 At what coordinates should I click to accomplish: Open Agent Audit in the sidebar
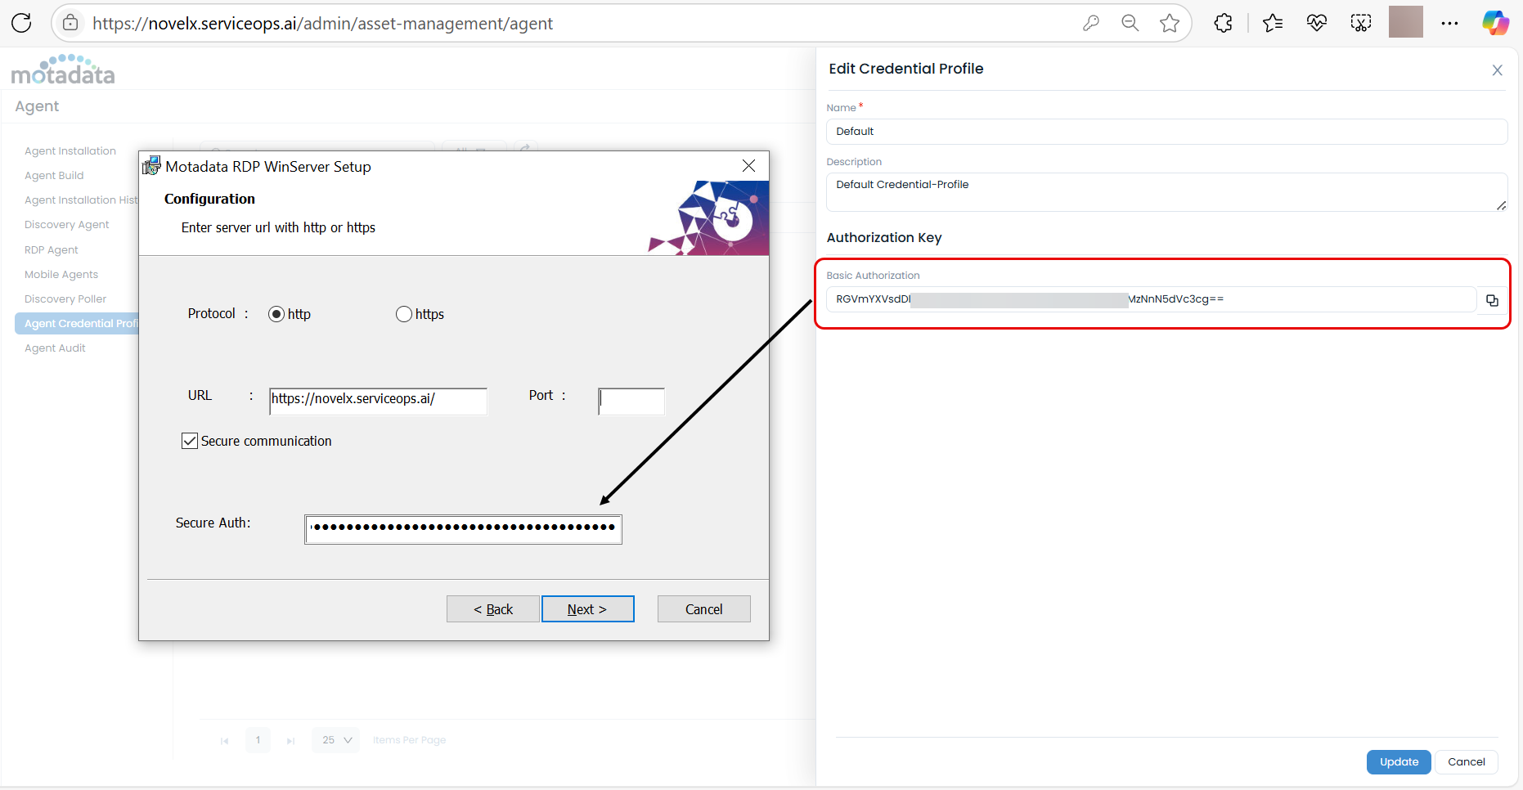(55, 348)
